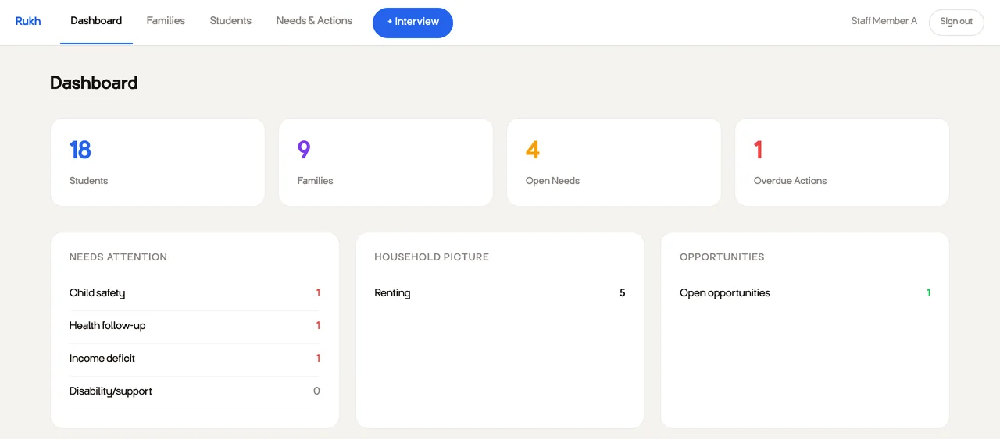Click the Disability/support row
Viewport: 1000px width, 439px height.
click(195, 391)
